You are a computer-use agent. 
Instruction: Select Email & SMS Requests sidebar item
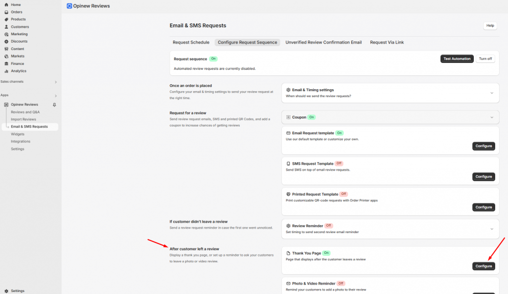30,126
